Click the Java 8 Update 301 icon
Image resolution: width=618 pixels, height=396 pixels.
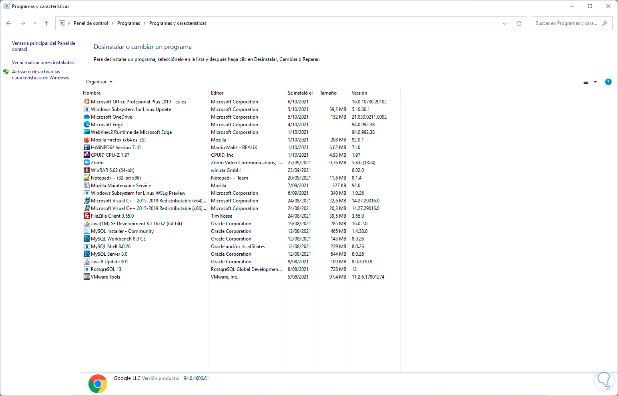point(86,262)
